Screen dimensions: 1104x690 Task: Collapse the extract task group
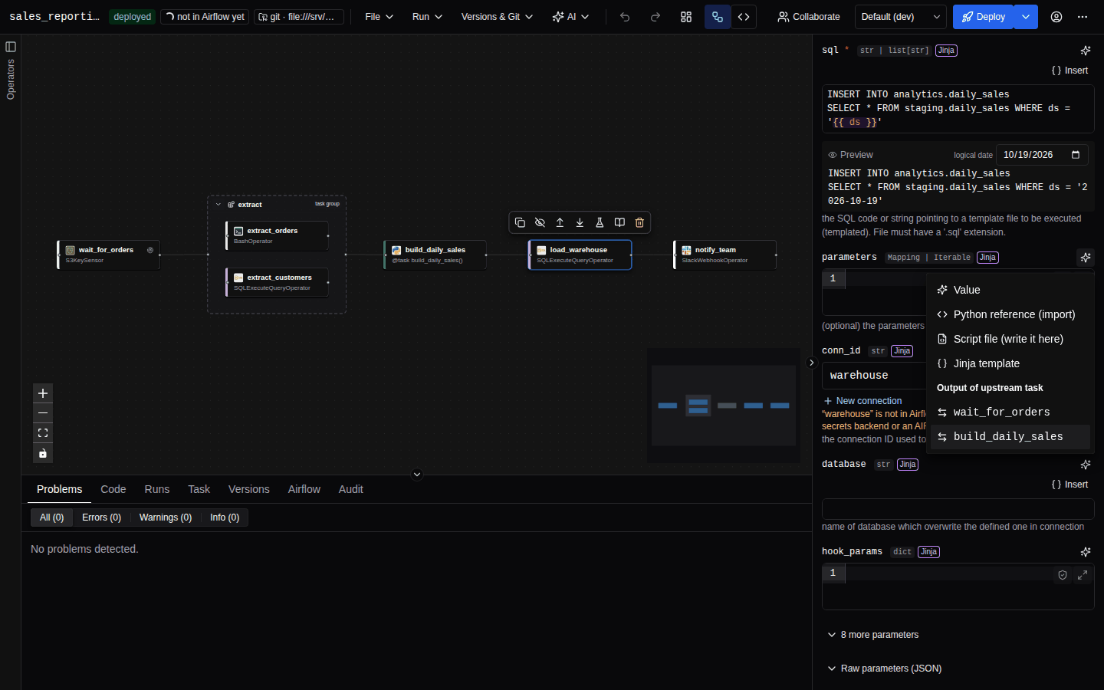pos(219,205)
